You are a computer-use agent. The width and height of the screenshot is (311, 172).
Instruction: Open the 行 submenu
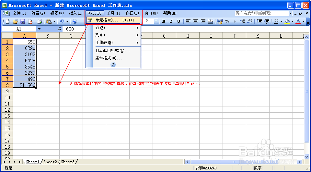[x=113, y=28]
